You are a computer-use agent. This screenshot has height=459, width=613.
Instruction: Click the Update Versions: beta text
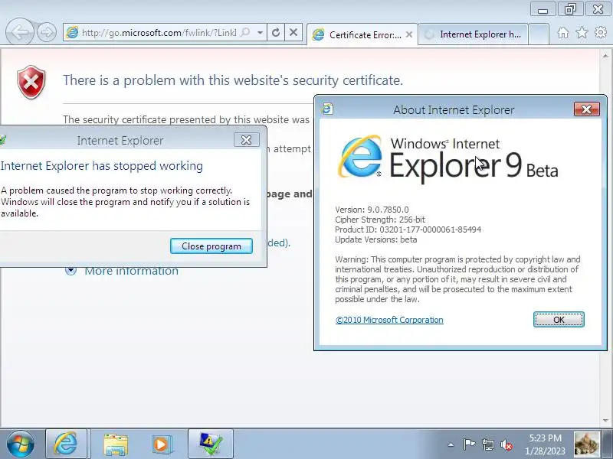click(376, 239)
